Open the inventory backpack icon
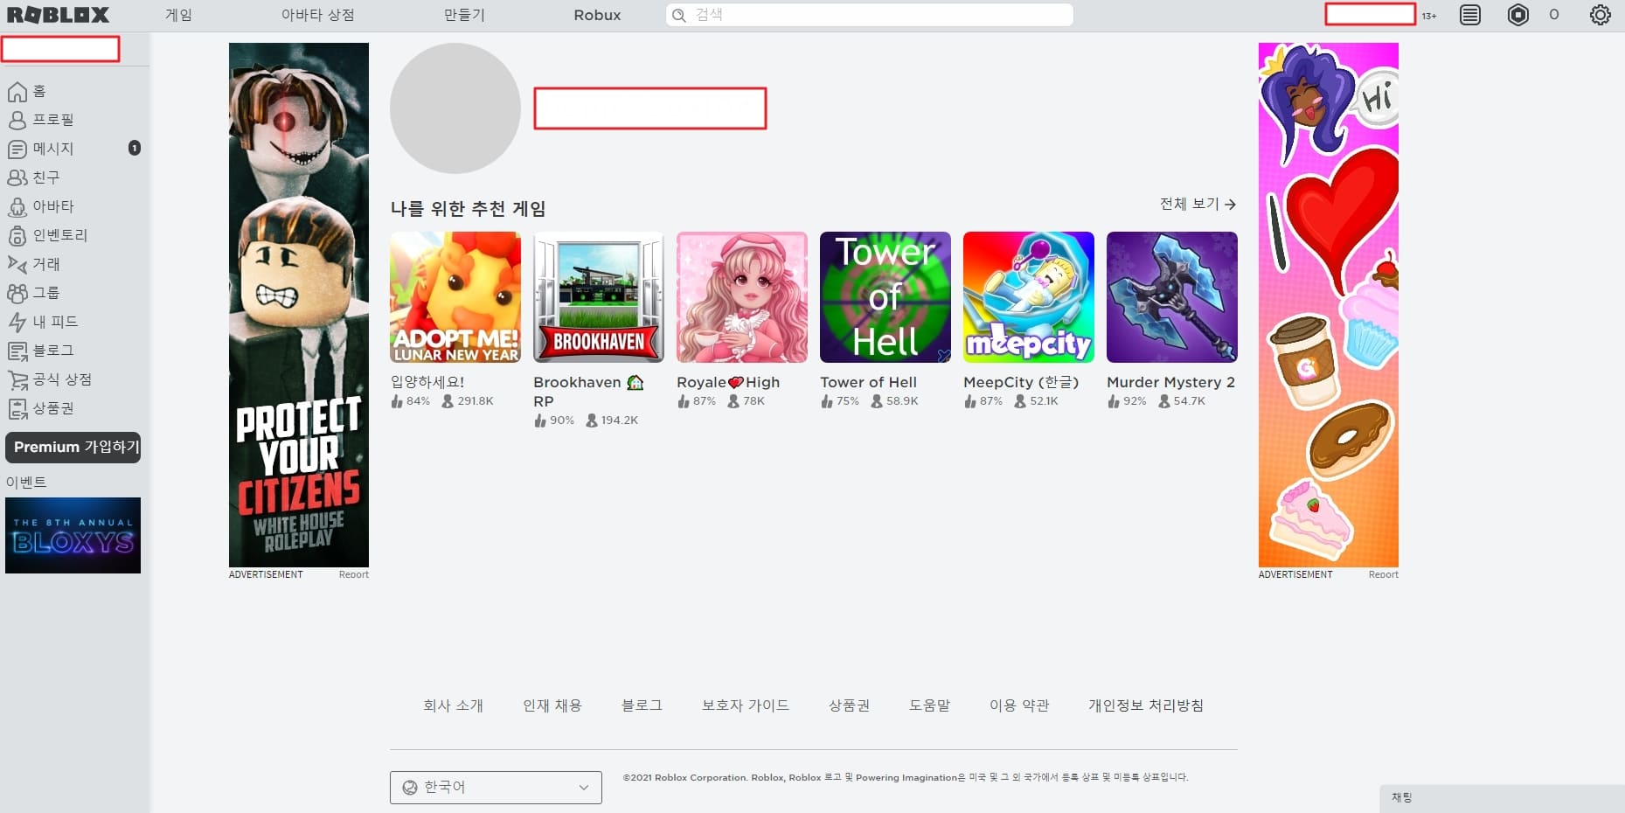Screen dimensions: 1625x813 [17, 236]
